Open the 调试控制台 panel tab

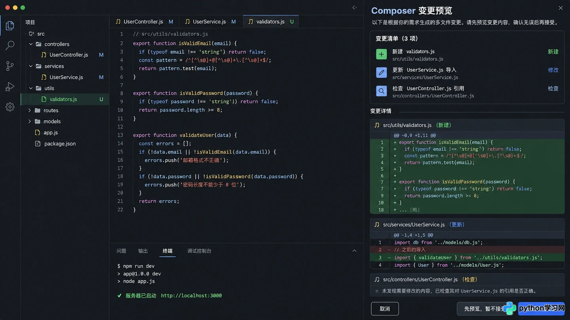coord(199,251)
